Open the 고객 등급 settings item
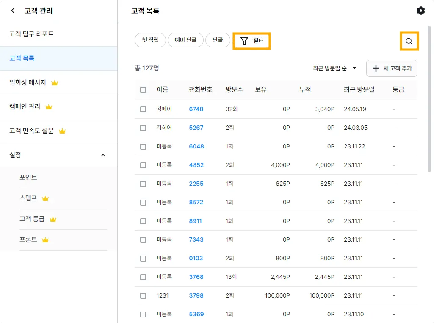The height and width of the screenshot is (323, 434). click(32, 219)
